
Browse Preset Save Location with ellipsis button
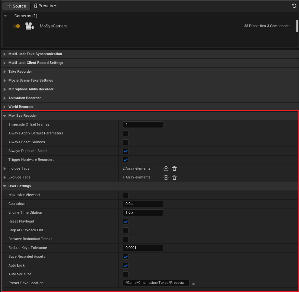pyautogui.click(x=193, y=284)
